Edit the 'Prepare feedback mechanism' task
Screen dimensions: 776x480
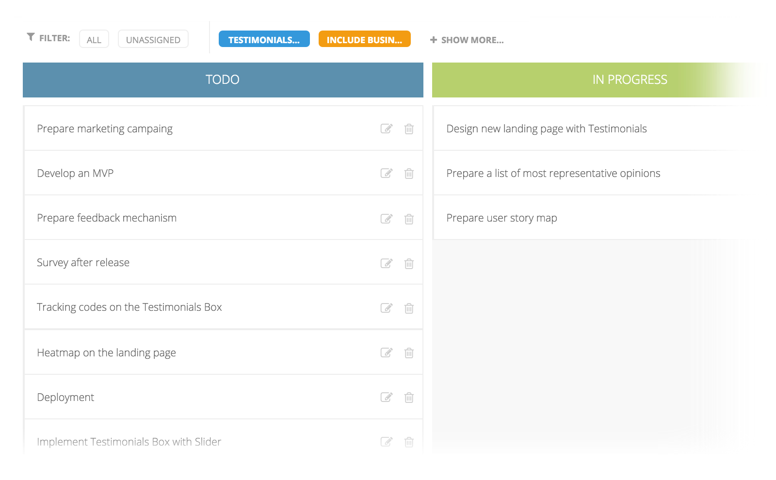pyautogui.click(x=386, y=219)
